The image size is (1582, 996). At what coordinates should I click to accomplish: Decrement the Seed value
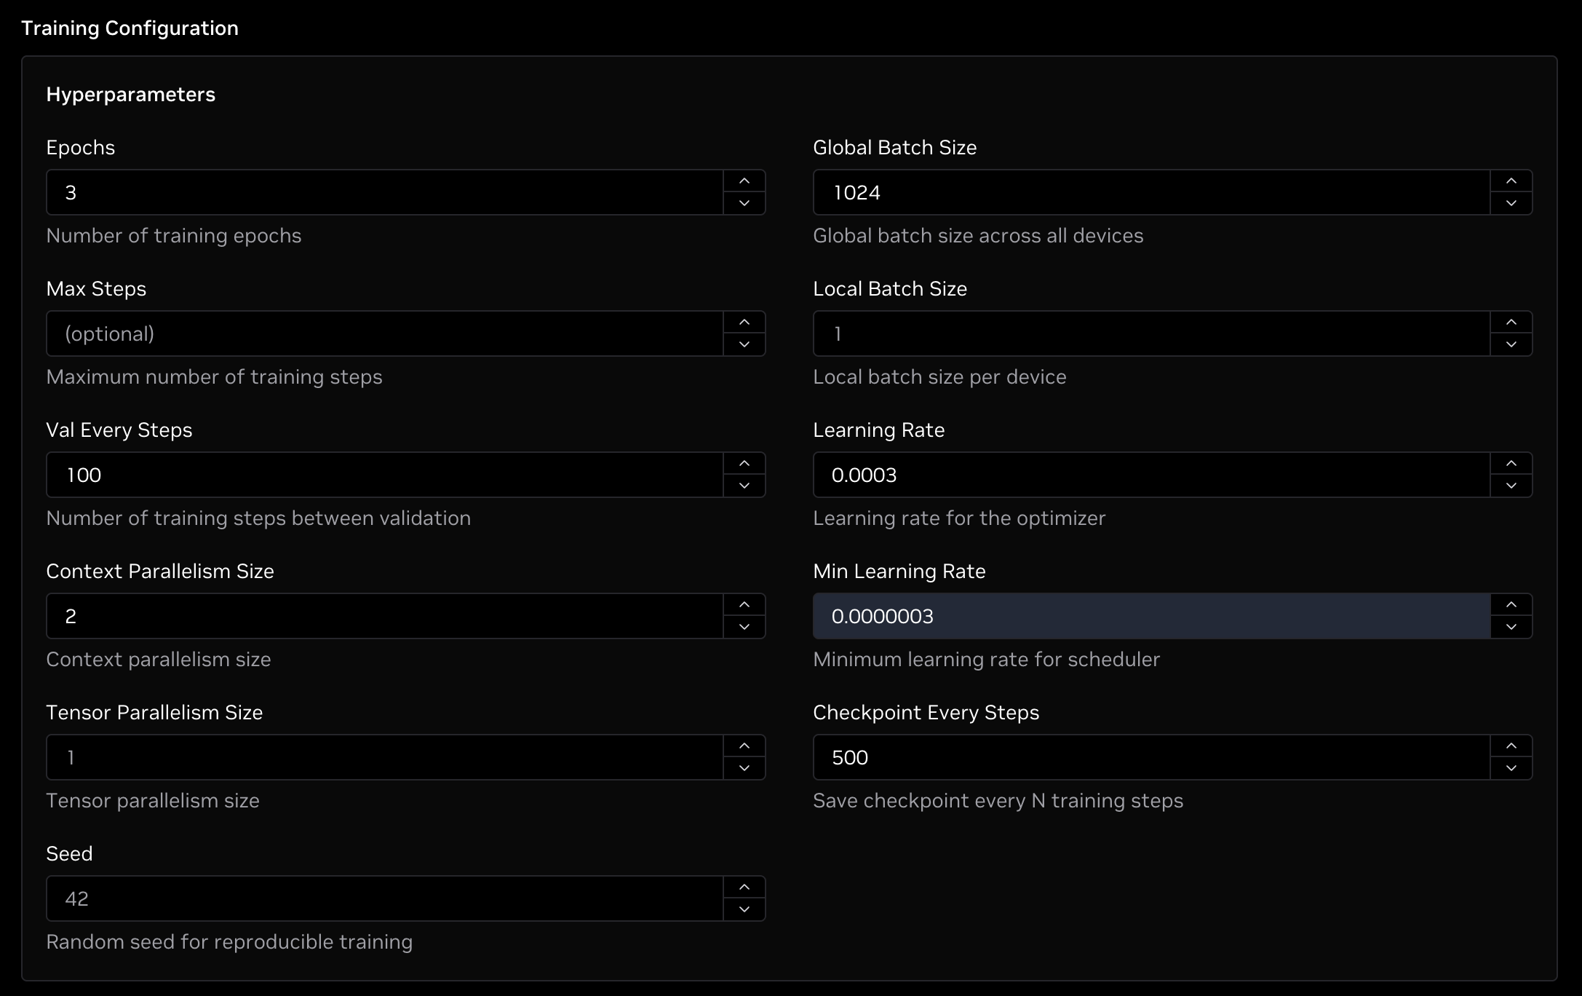coord(744,909)
